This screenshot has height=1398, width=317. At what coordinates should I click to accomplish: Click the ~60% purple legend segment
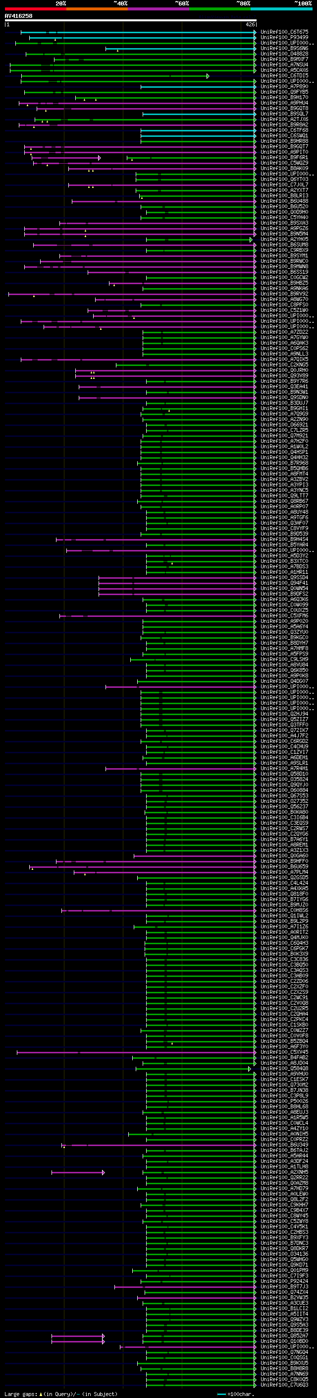pos(158,9)
